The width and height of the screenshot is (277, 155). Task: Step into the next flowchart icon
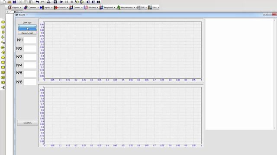click(x=77, y=2)
